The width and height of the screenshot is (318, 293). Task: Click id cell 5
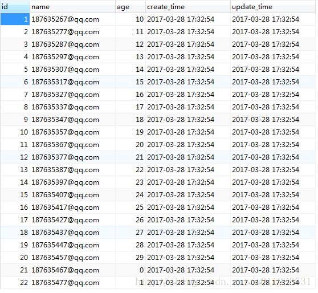[x=15, y=70]
